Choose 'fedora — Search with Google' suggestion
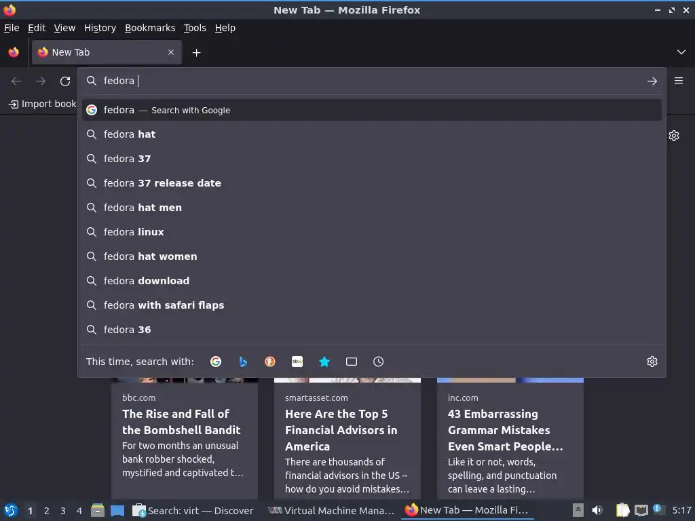This screenshot has width=695, height=521. [x=371, y=110]
